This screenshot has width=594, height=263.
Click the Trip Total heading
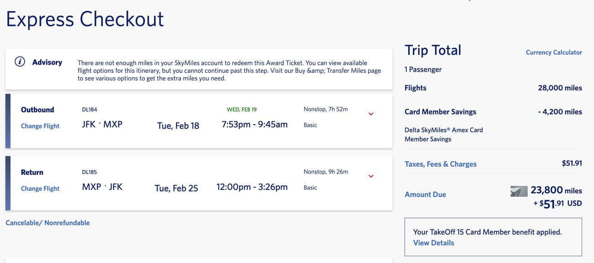433,50
